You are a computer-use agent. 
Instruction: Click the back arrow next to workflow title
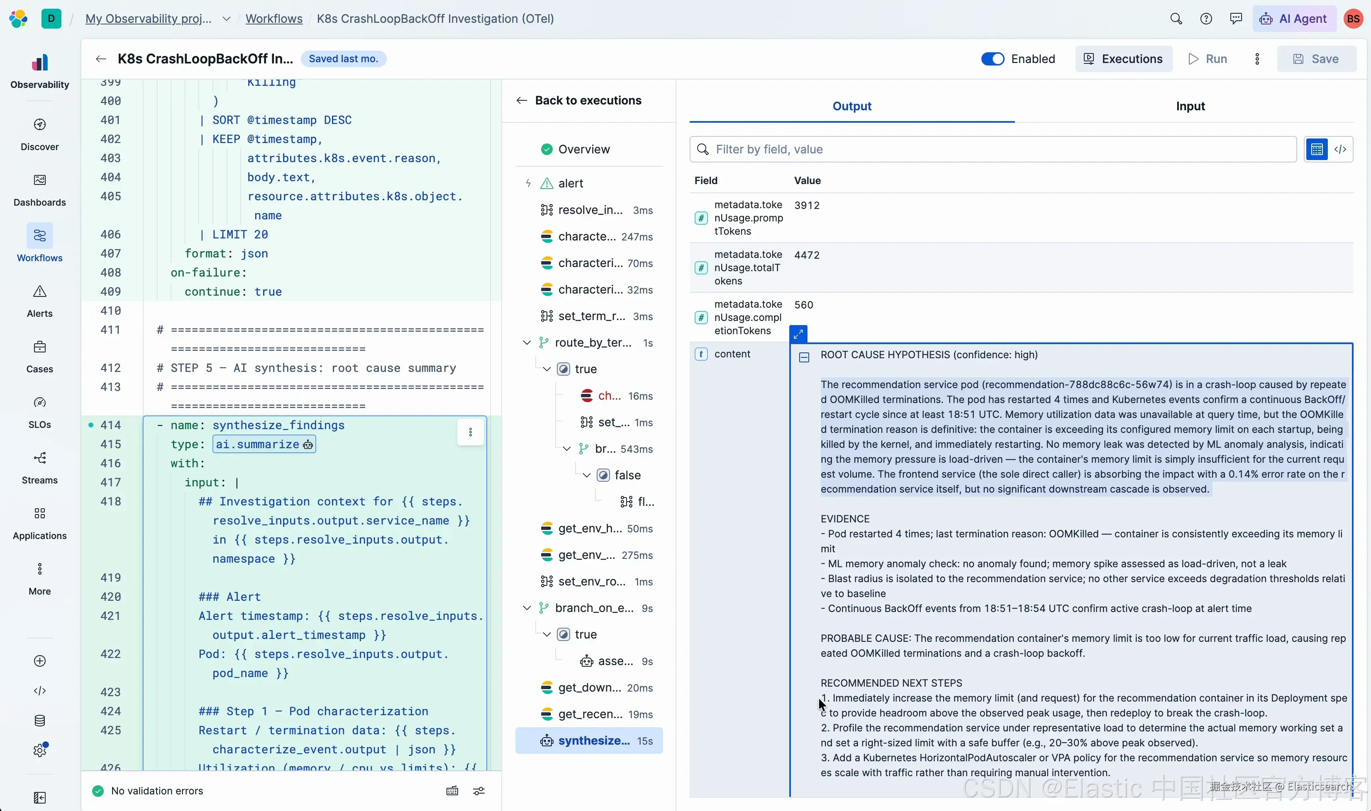pyautogui.click(x=100, y=59)
